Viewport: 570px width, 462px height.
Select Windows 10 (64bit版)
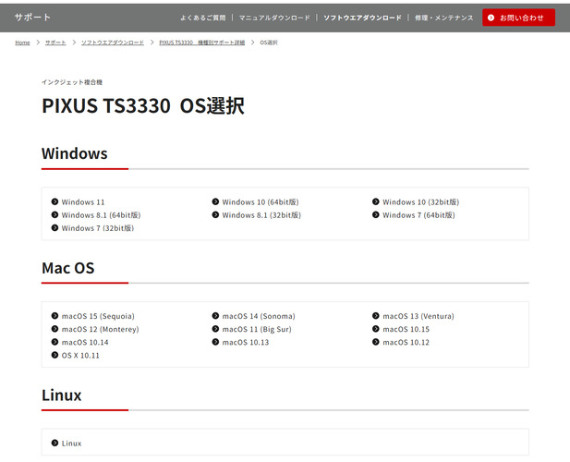point(261,202)
